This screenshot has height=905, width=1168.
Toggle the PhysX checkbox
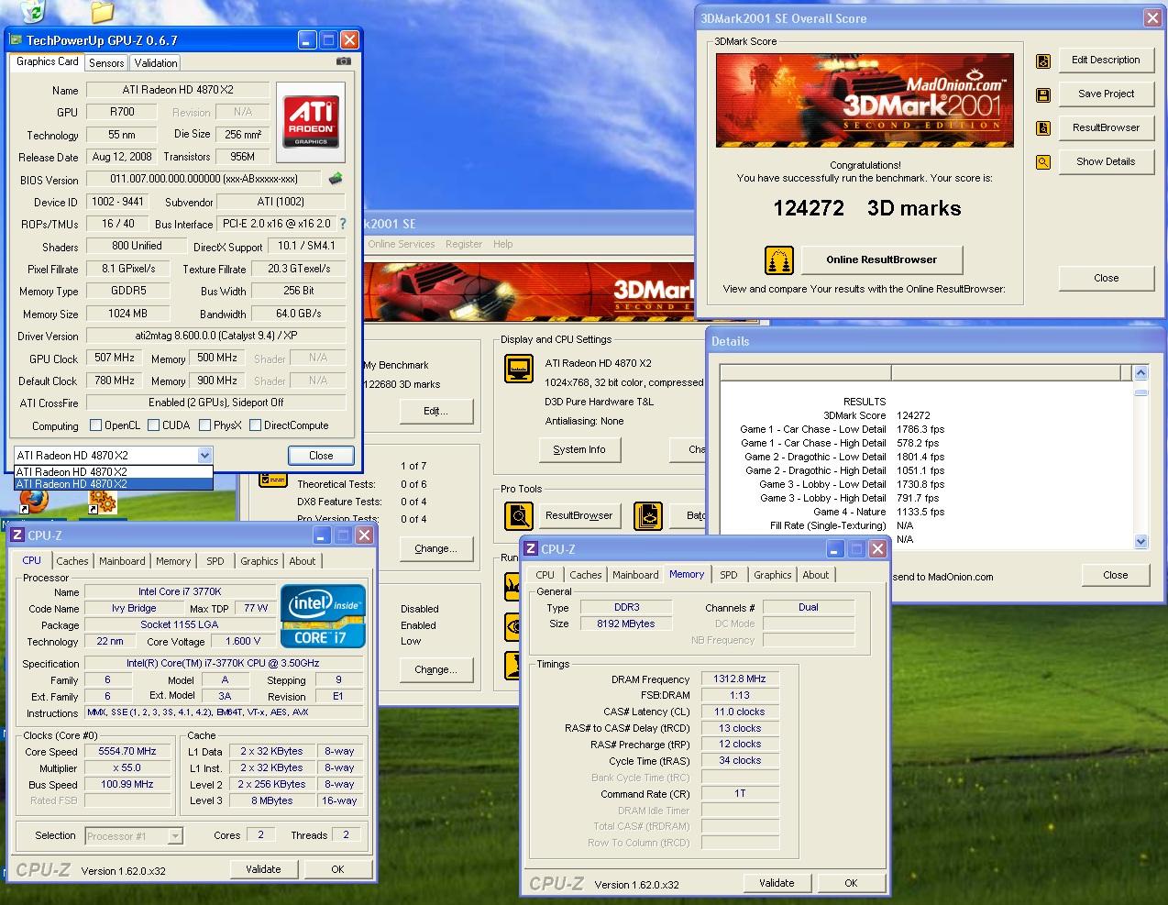point(204,425)
